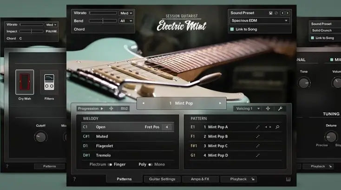Open Vibrato Med dropdown in left window
The width and height of the screenshot is (341, 190).
coord(51,25)
